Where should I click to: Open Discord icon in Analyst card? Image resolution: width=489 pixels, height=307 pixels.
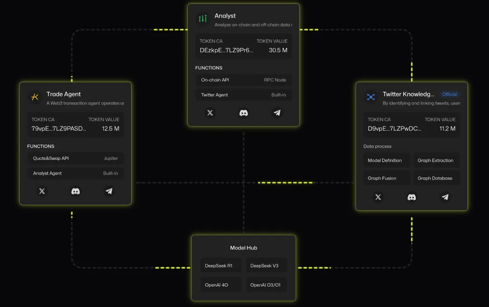coord(244,113)
